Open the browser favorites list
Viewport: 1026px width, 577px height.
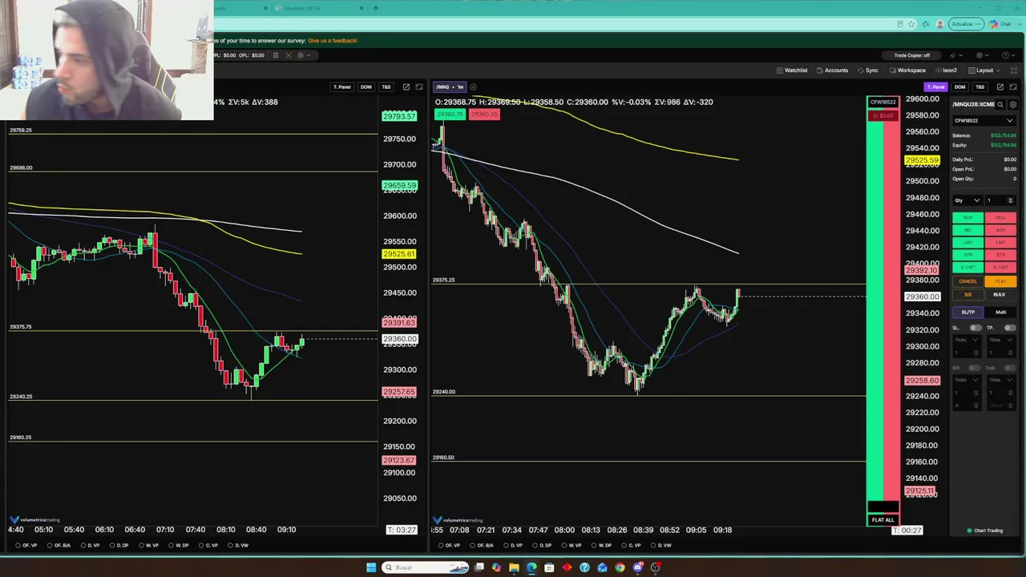tap(925, 24)
